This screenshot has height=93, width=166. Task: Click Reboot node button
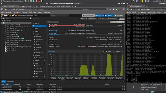pyautogui.click(x=84, y=19)
